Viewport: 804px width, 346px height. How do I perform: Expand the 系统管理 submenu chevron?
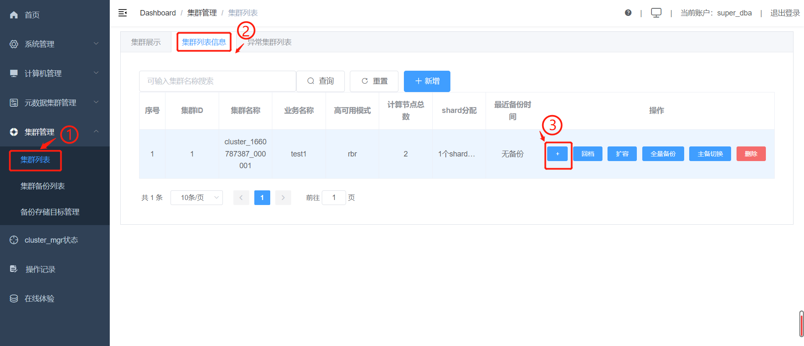(96, 44)
